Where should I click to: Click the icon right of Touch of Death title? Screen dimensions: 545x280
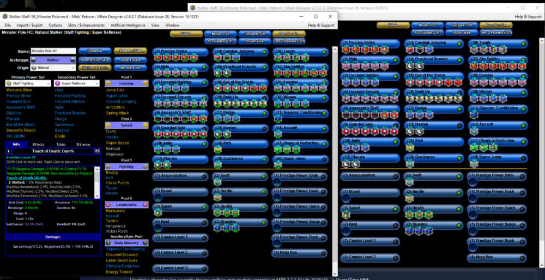(x=97, y=151)
